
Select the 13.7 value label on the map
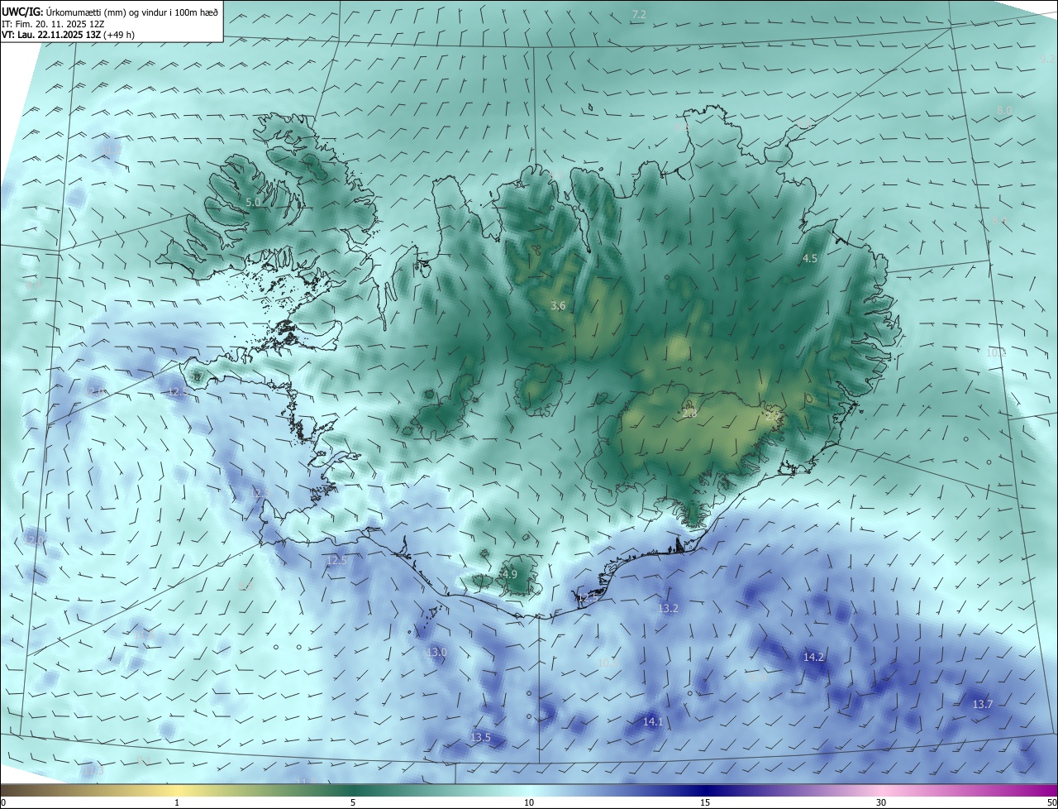click(x=983, y=705)
